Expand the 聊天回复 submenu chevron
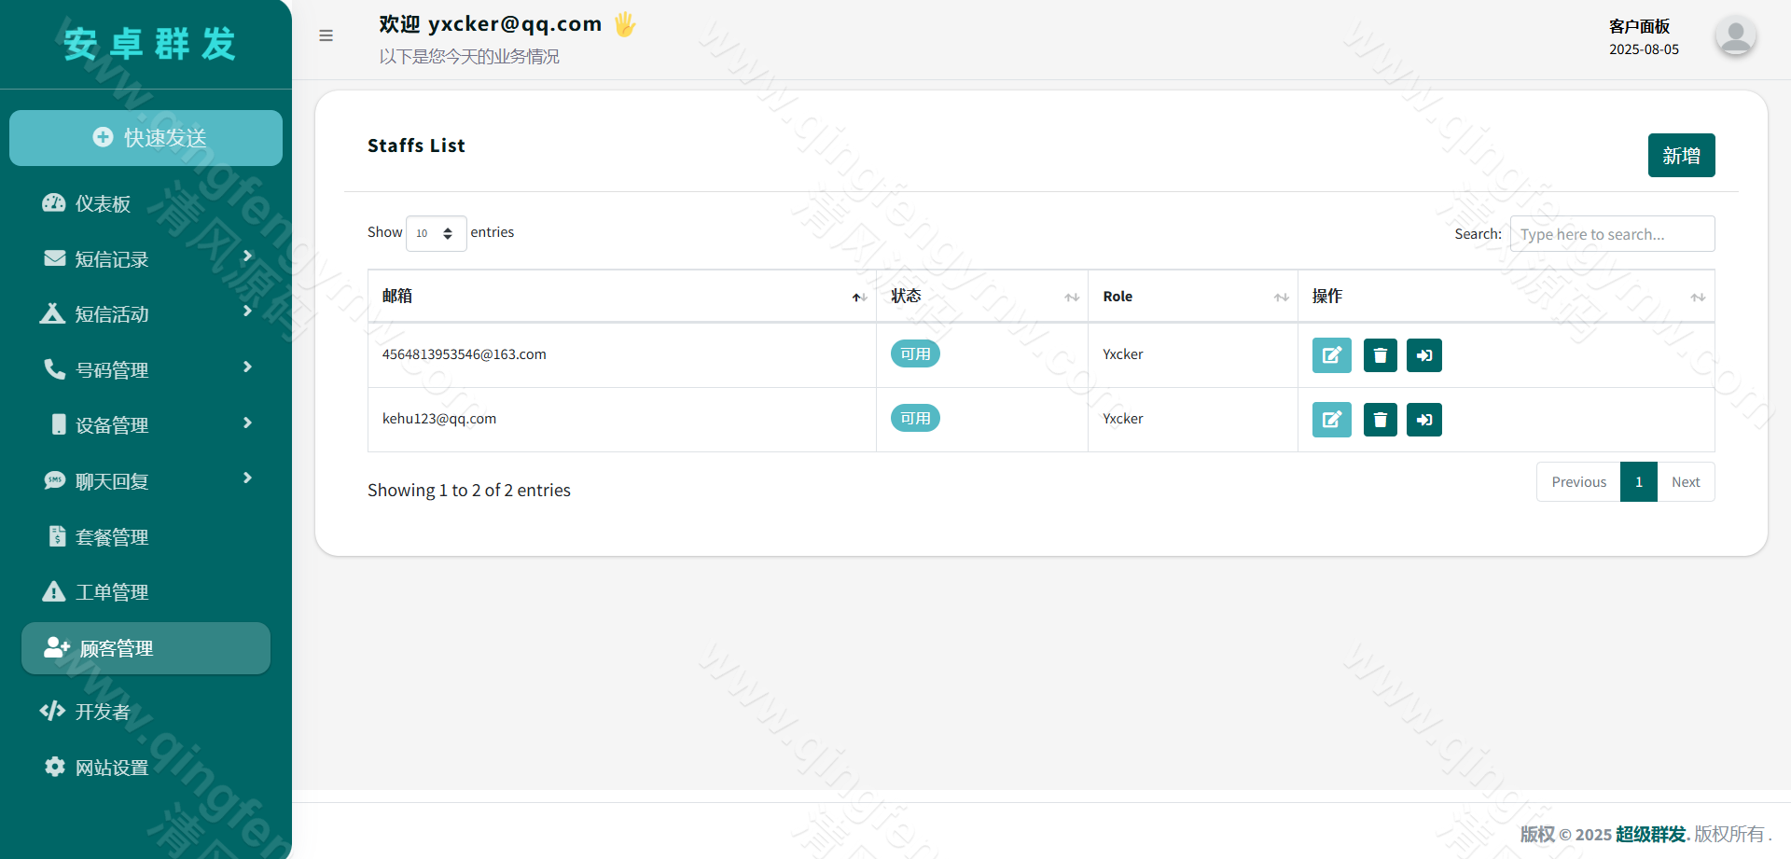The image size is (1791, 859). point(247,478)
